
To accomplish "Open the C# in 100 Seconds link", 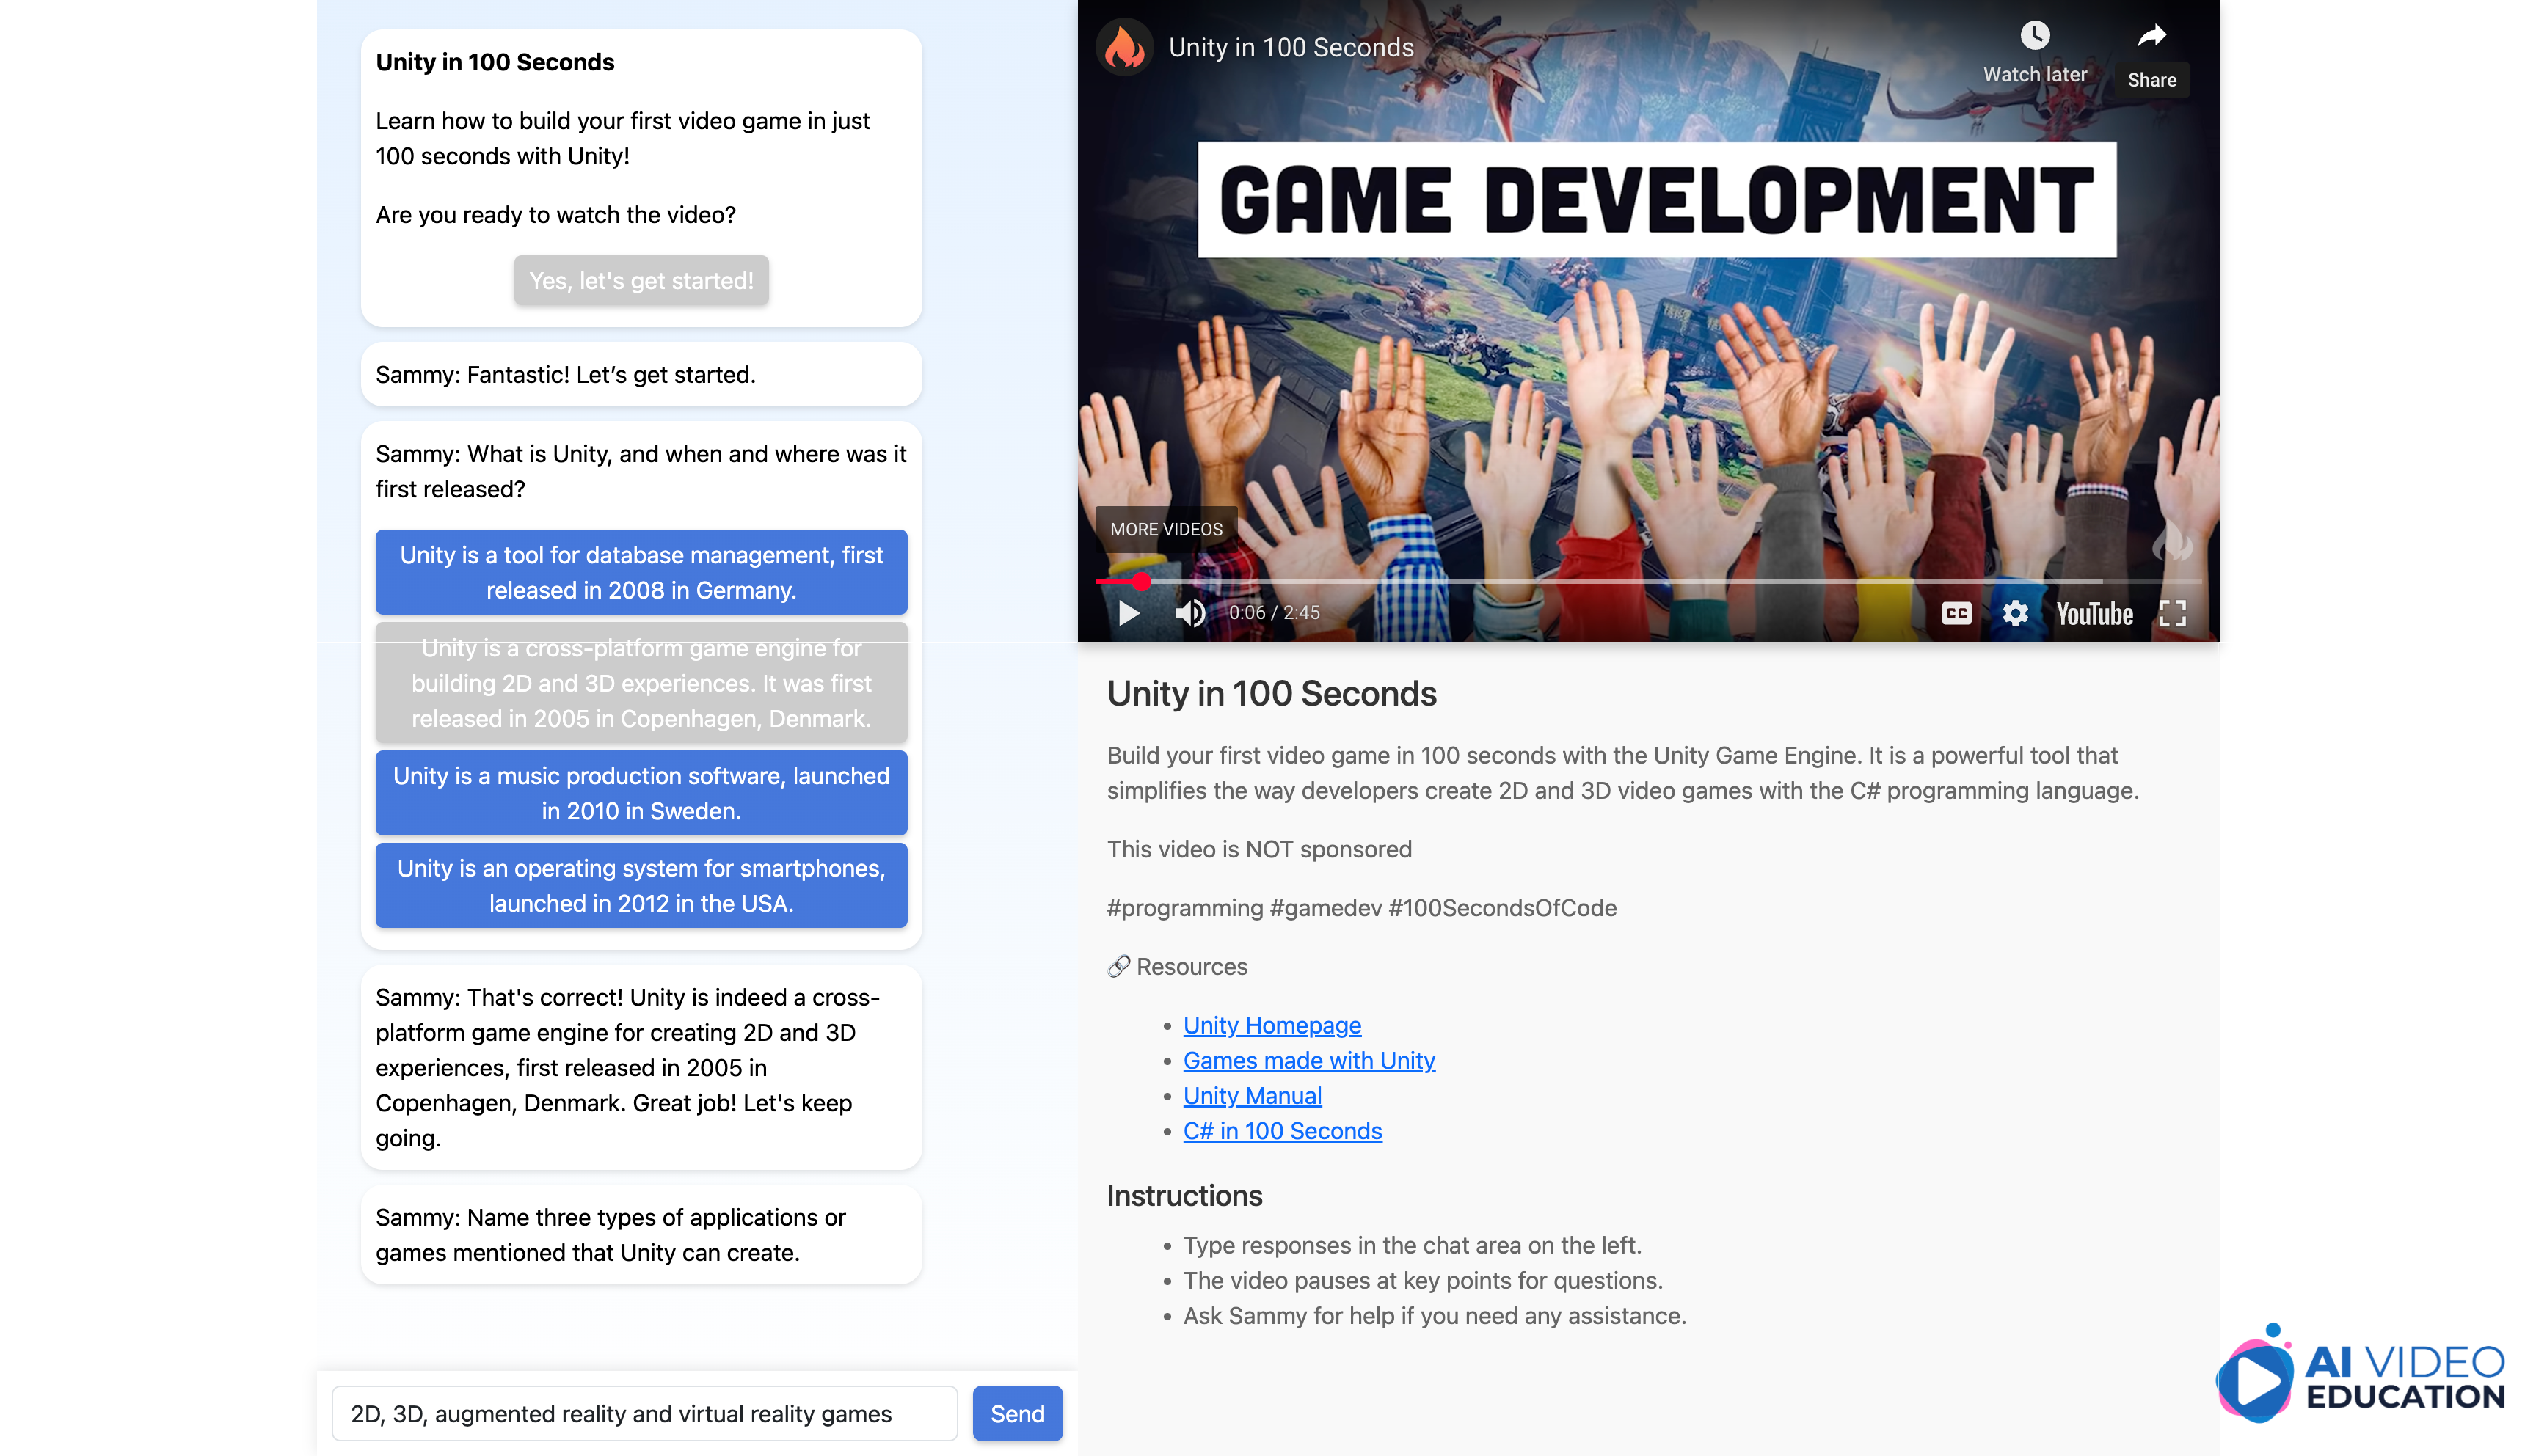I will point(1283,1130).
